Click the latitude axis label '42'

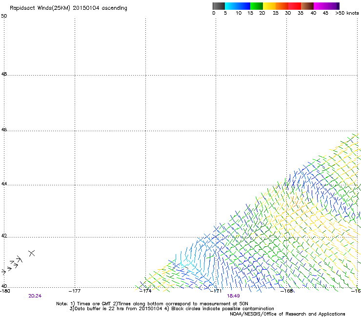point(4,236)
